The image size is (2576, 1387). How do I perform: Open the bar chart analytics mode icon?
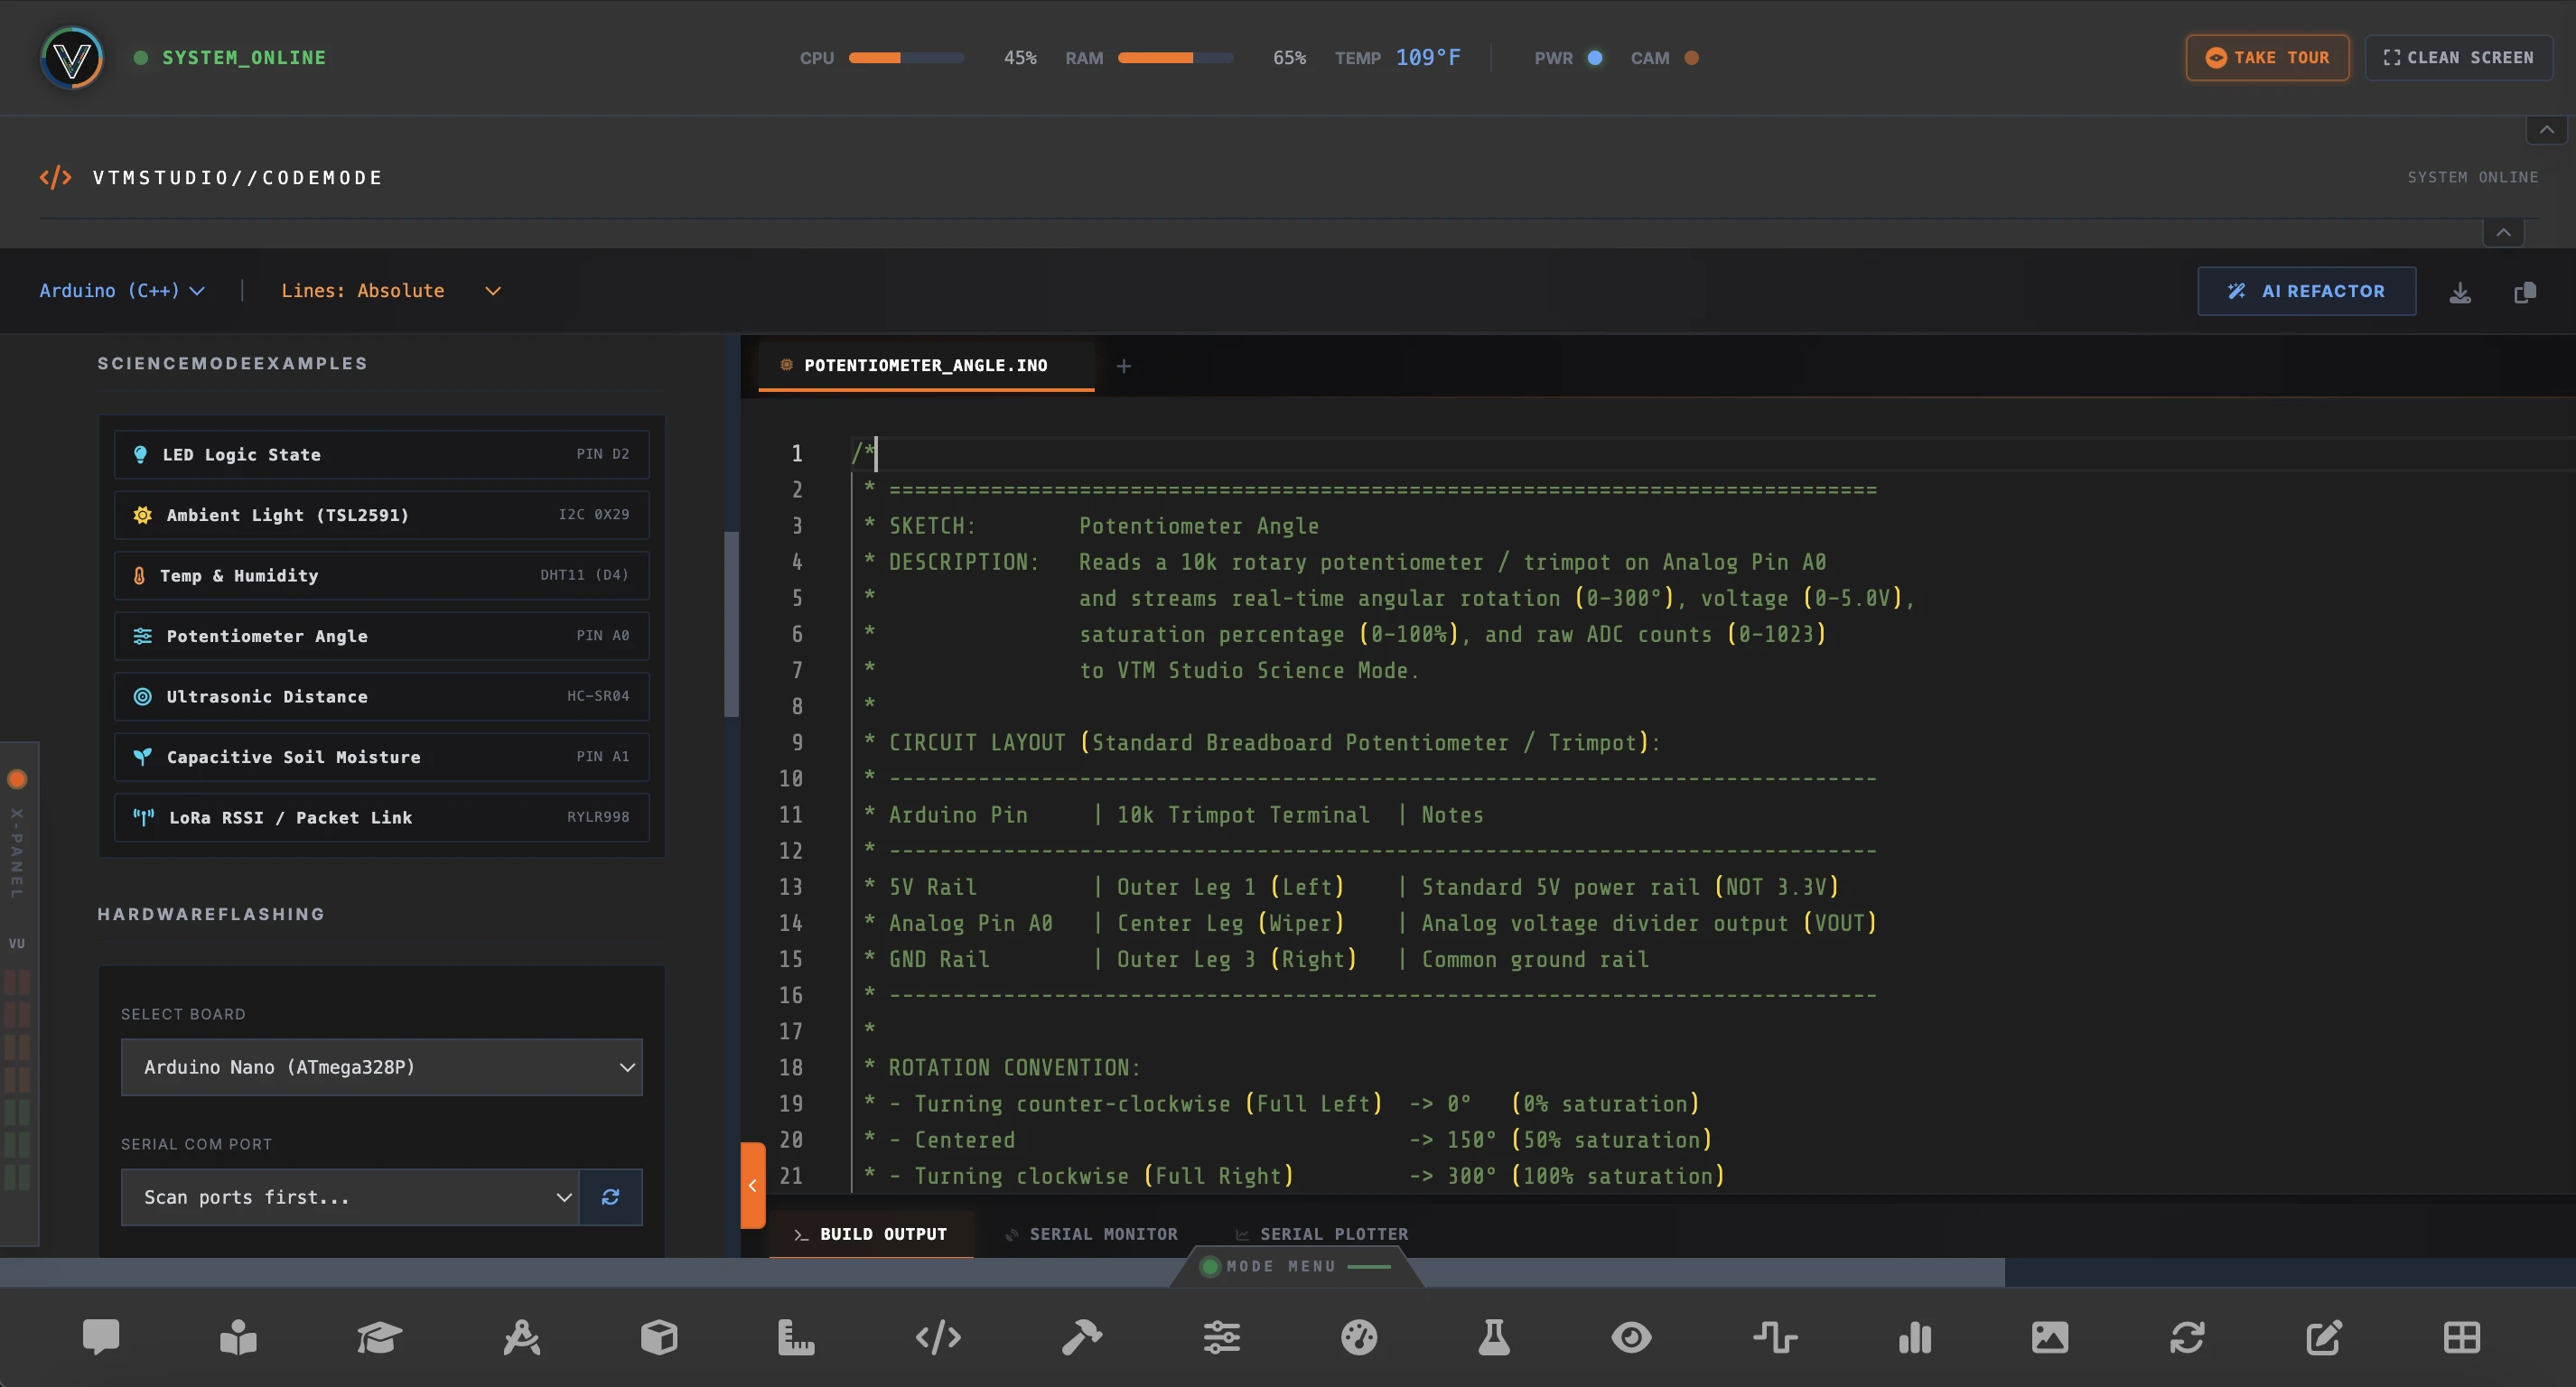1915,1337
